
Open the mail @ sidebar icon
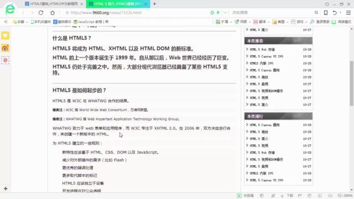click(x=5, y=60)
